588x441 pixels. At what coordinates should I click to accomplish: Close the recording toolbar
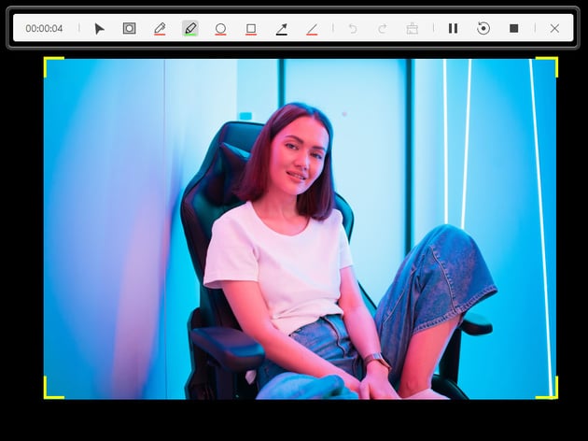554,29
